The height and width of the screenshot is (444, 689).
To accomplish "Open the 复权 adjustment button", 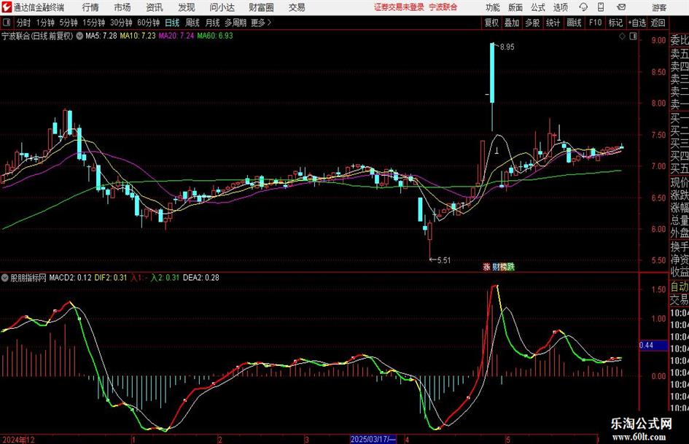I will click(491, 23).
